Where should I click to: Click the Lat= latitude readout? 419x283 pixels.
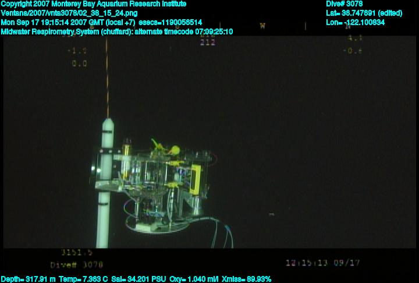click(x=364, y=13)
